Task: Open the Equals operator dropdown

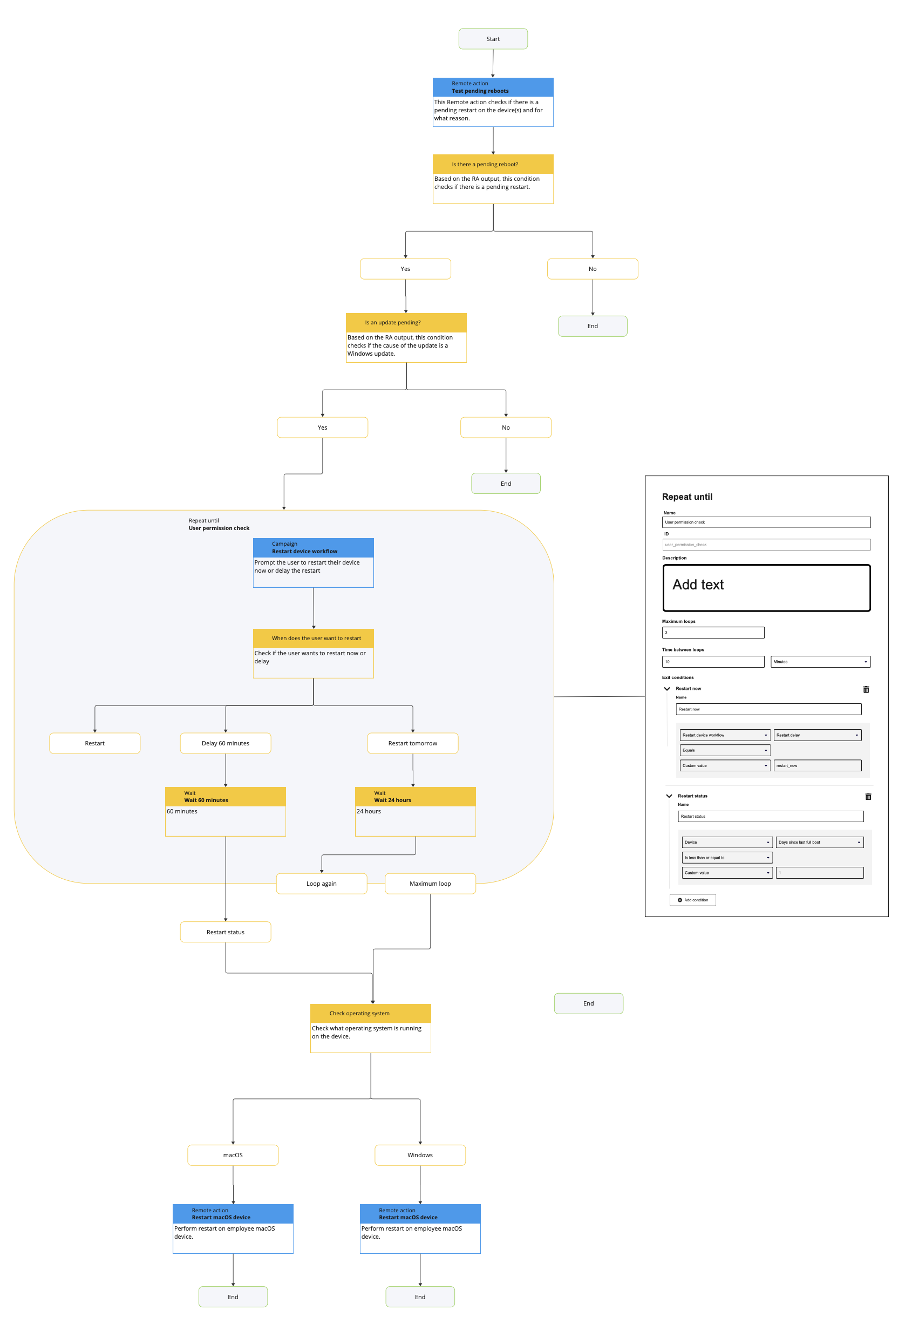Action: pyautogui.click(x=724, y=750)
